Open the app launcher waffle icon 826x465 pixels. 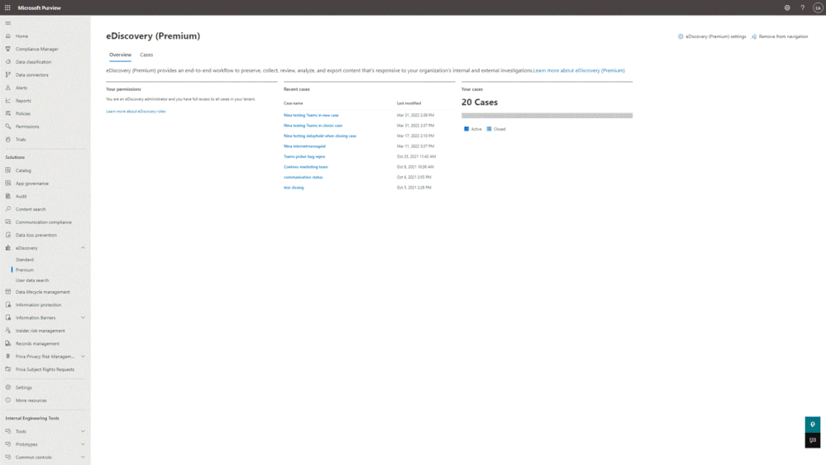(7, 8)
